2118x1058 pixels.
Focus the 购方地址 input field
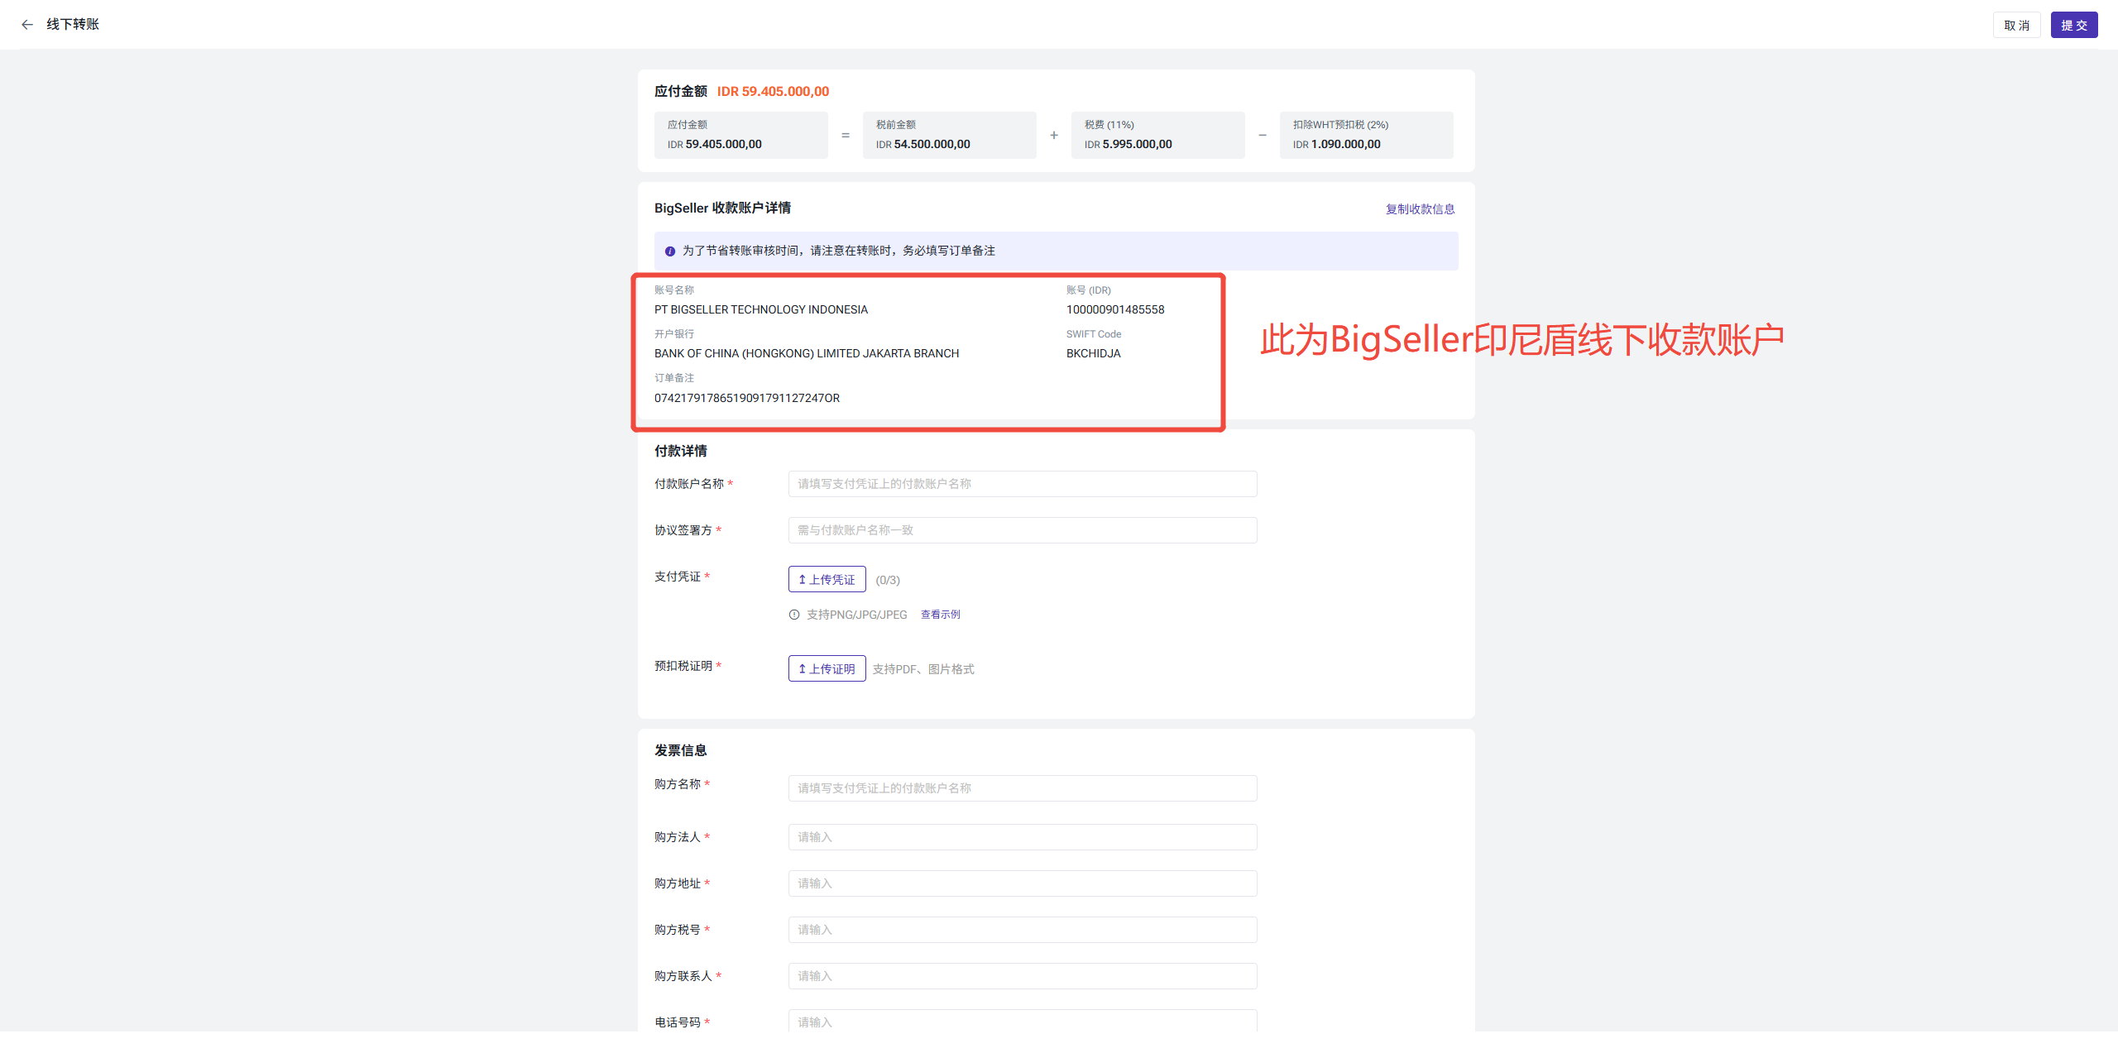pos(1023,883)
